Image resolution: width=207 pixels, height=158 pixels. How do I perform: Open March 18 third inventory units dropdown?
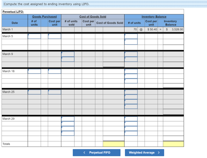[x=131, y=81]
